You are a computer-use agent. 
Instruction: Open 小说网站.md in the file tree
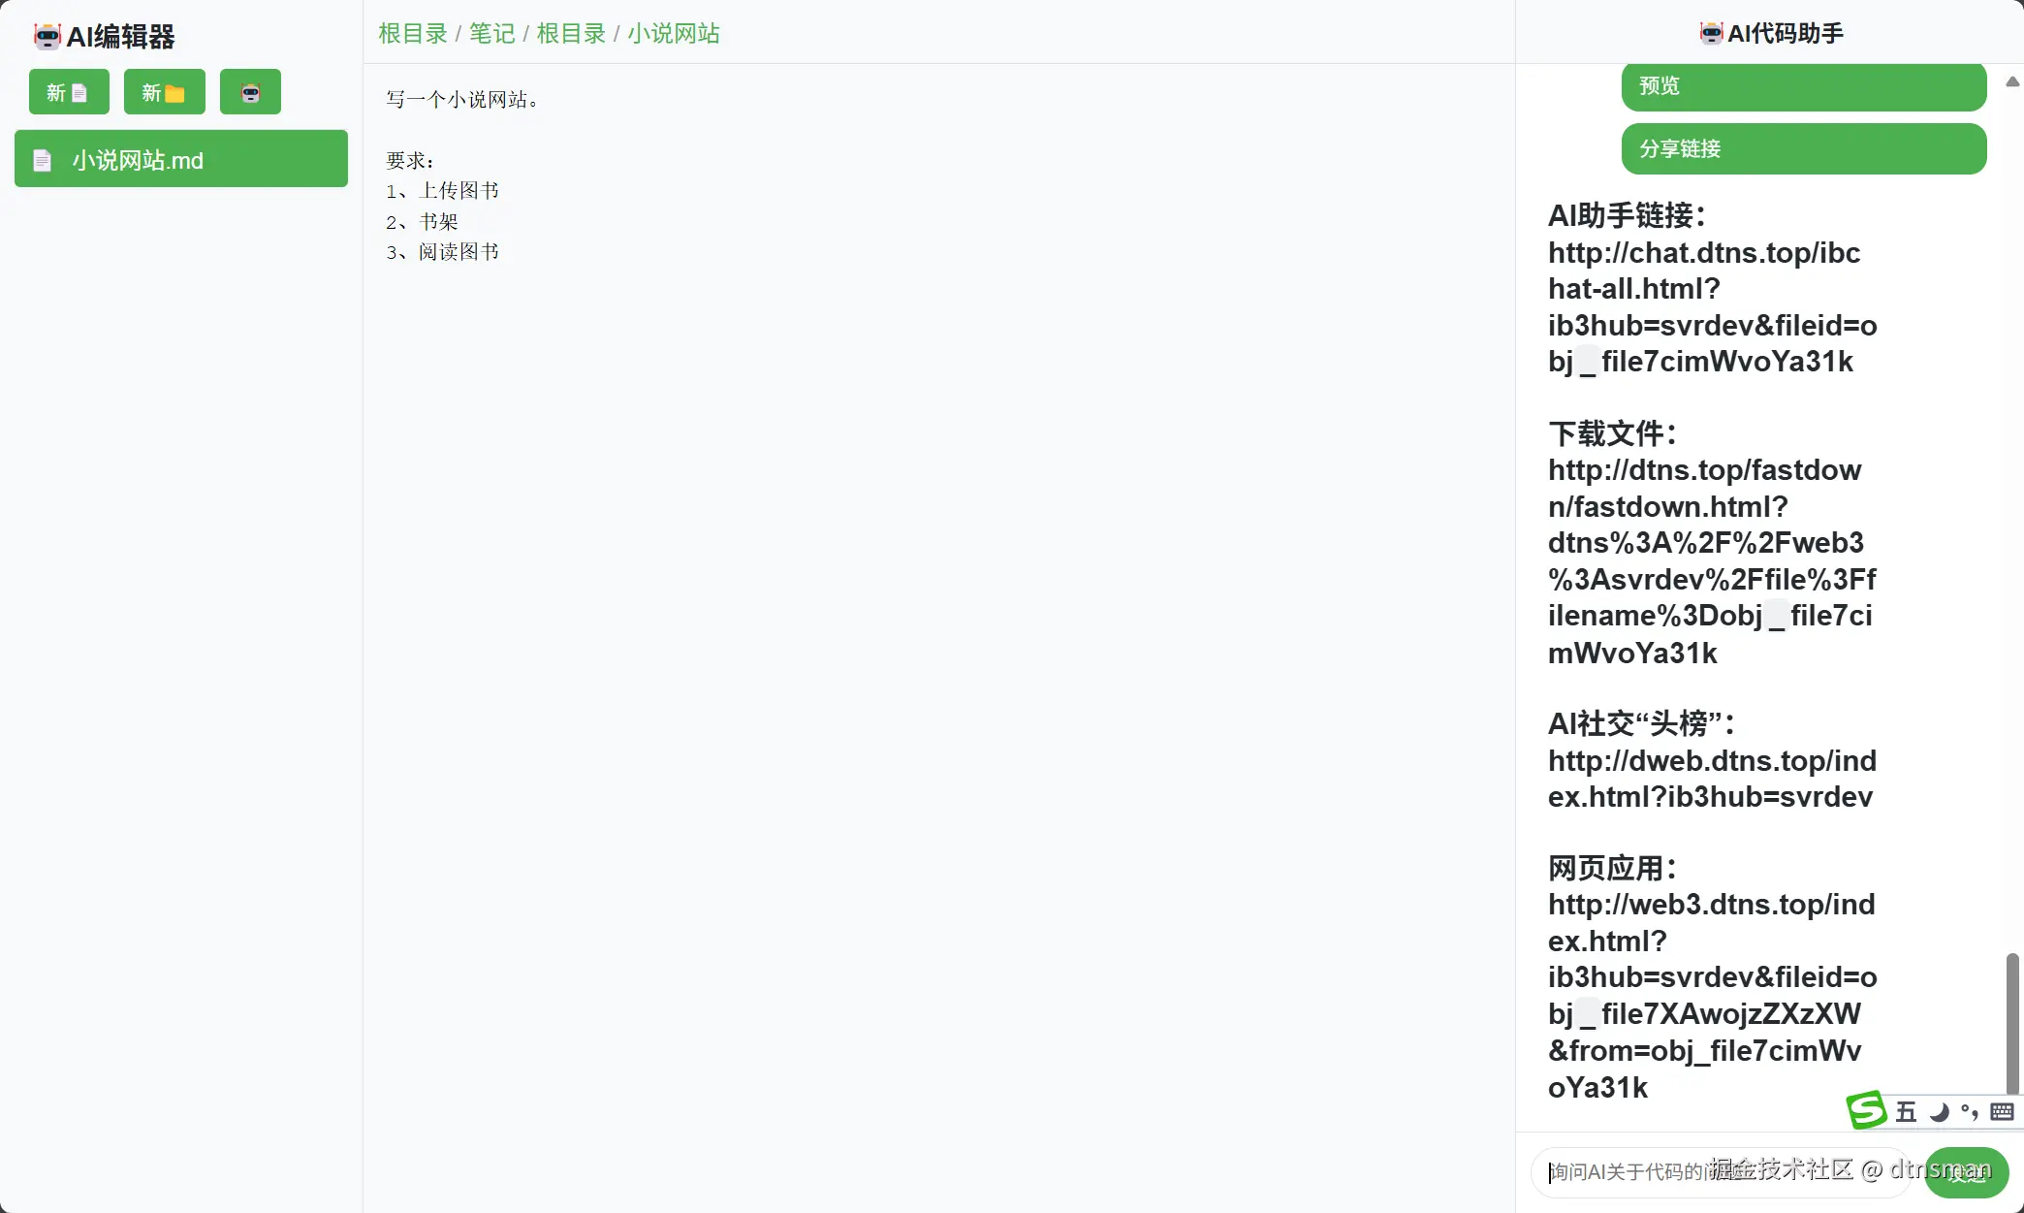(x=181, y=159)
